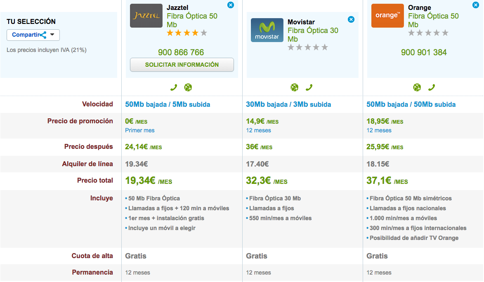Screen dimensions: 484x282
Task: Click '300 min/mes a fijos internacionales'
Action: click(418, 228)
